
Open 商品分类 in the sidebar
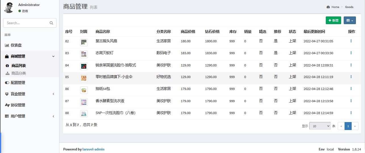[18, 73]
